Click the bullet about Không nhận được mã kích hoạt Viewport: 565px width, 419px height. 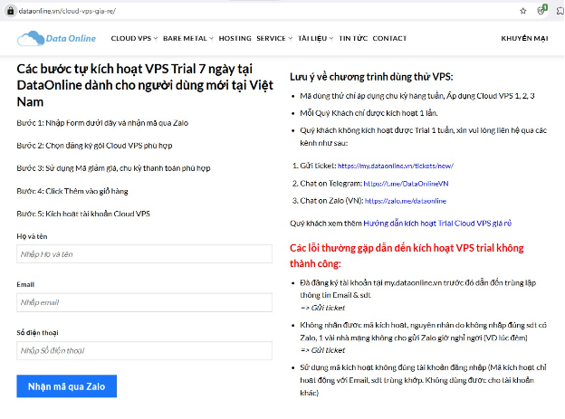[423, 338]
